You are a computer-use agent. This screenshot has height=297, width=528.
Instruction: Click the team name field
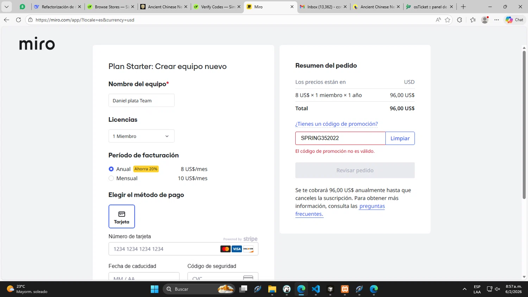142,100
